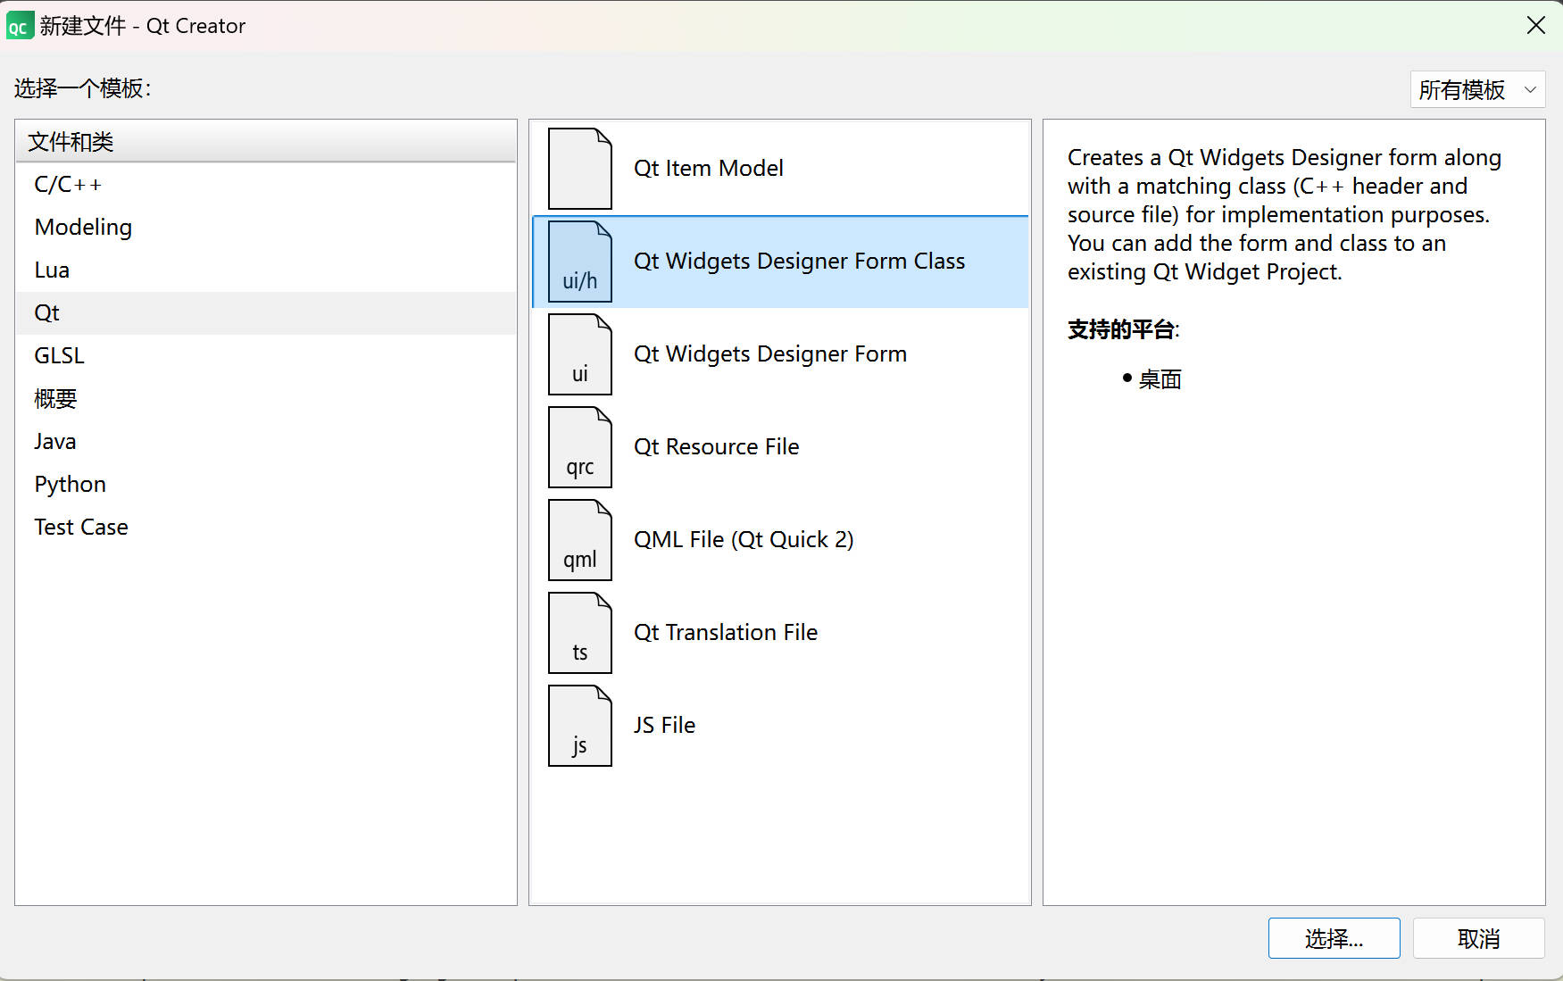The image size is (1563, 981).
Task: Select the Test Case category
Action: pos(266,528)
